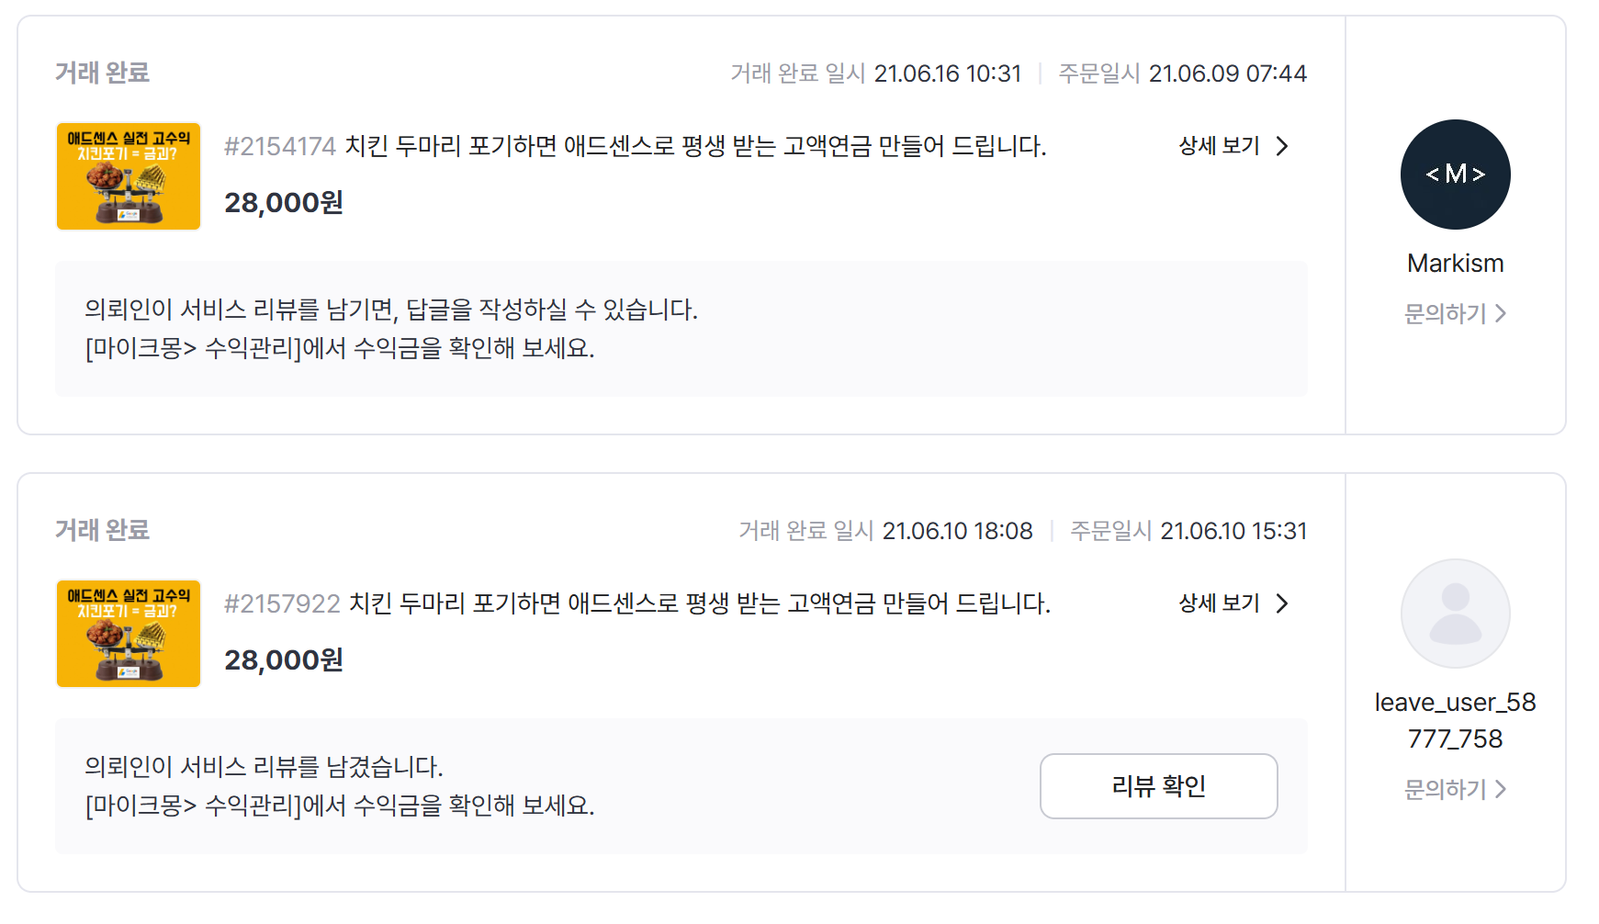Click the 리뷰 확인 button

tap(1158, 786)
